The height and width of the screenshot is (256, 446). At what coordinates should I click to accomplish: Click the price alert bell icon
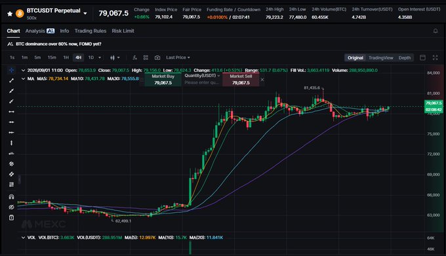click(436, 31)
